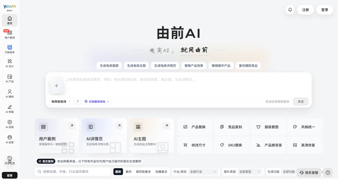Open AI 视频 in sidebar

coord(10,124)
